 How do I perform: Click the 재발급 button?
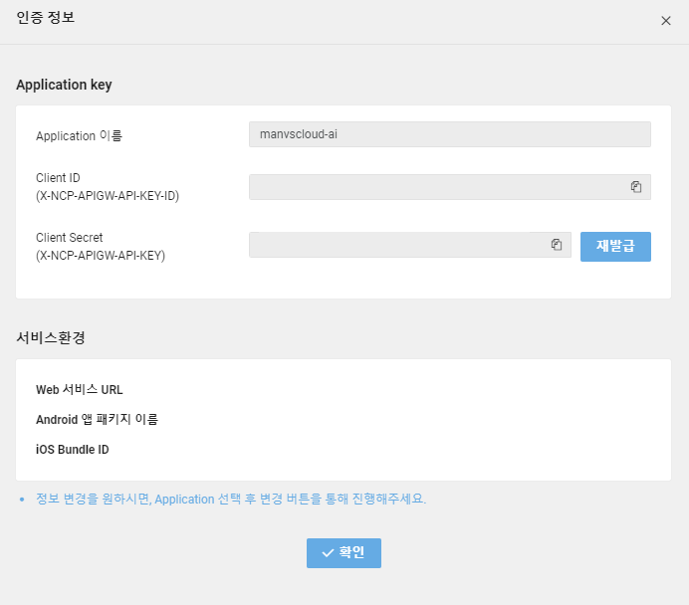(615, 246)
